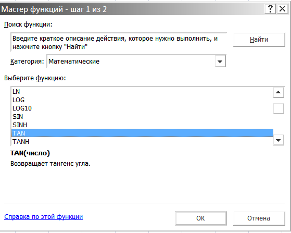Select SINH in the function list
This screenshot has width=291, height=233.
[x=142, y=125]
